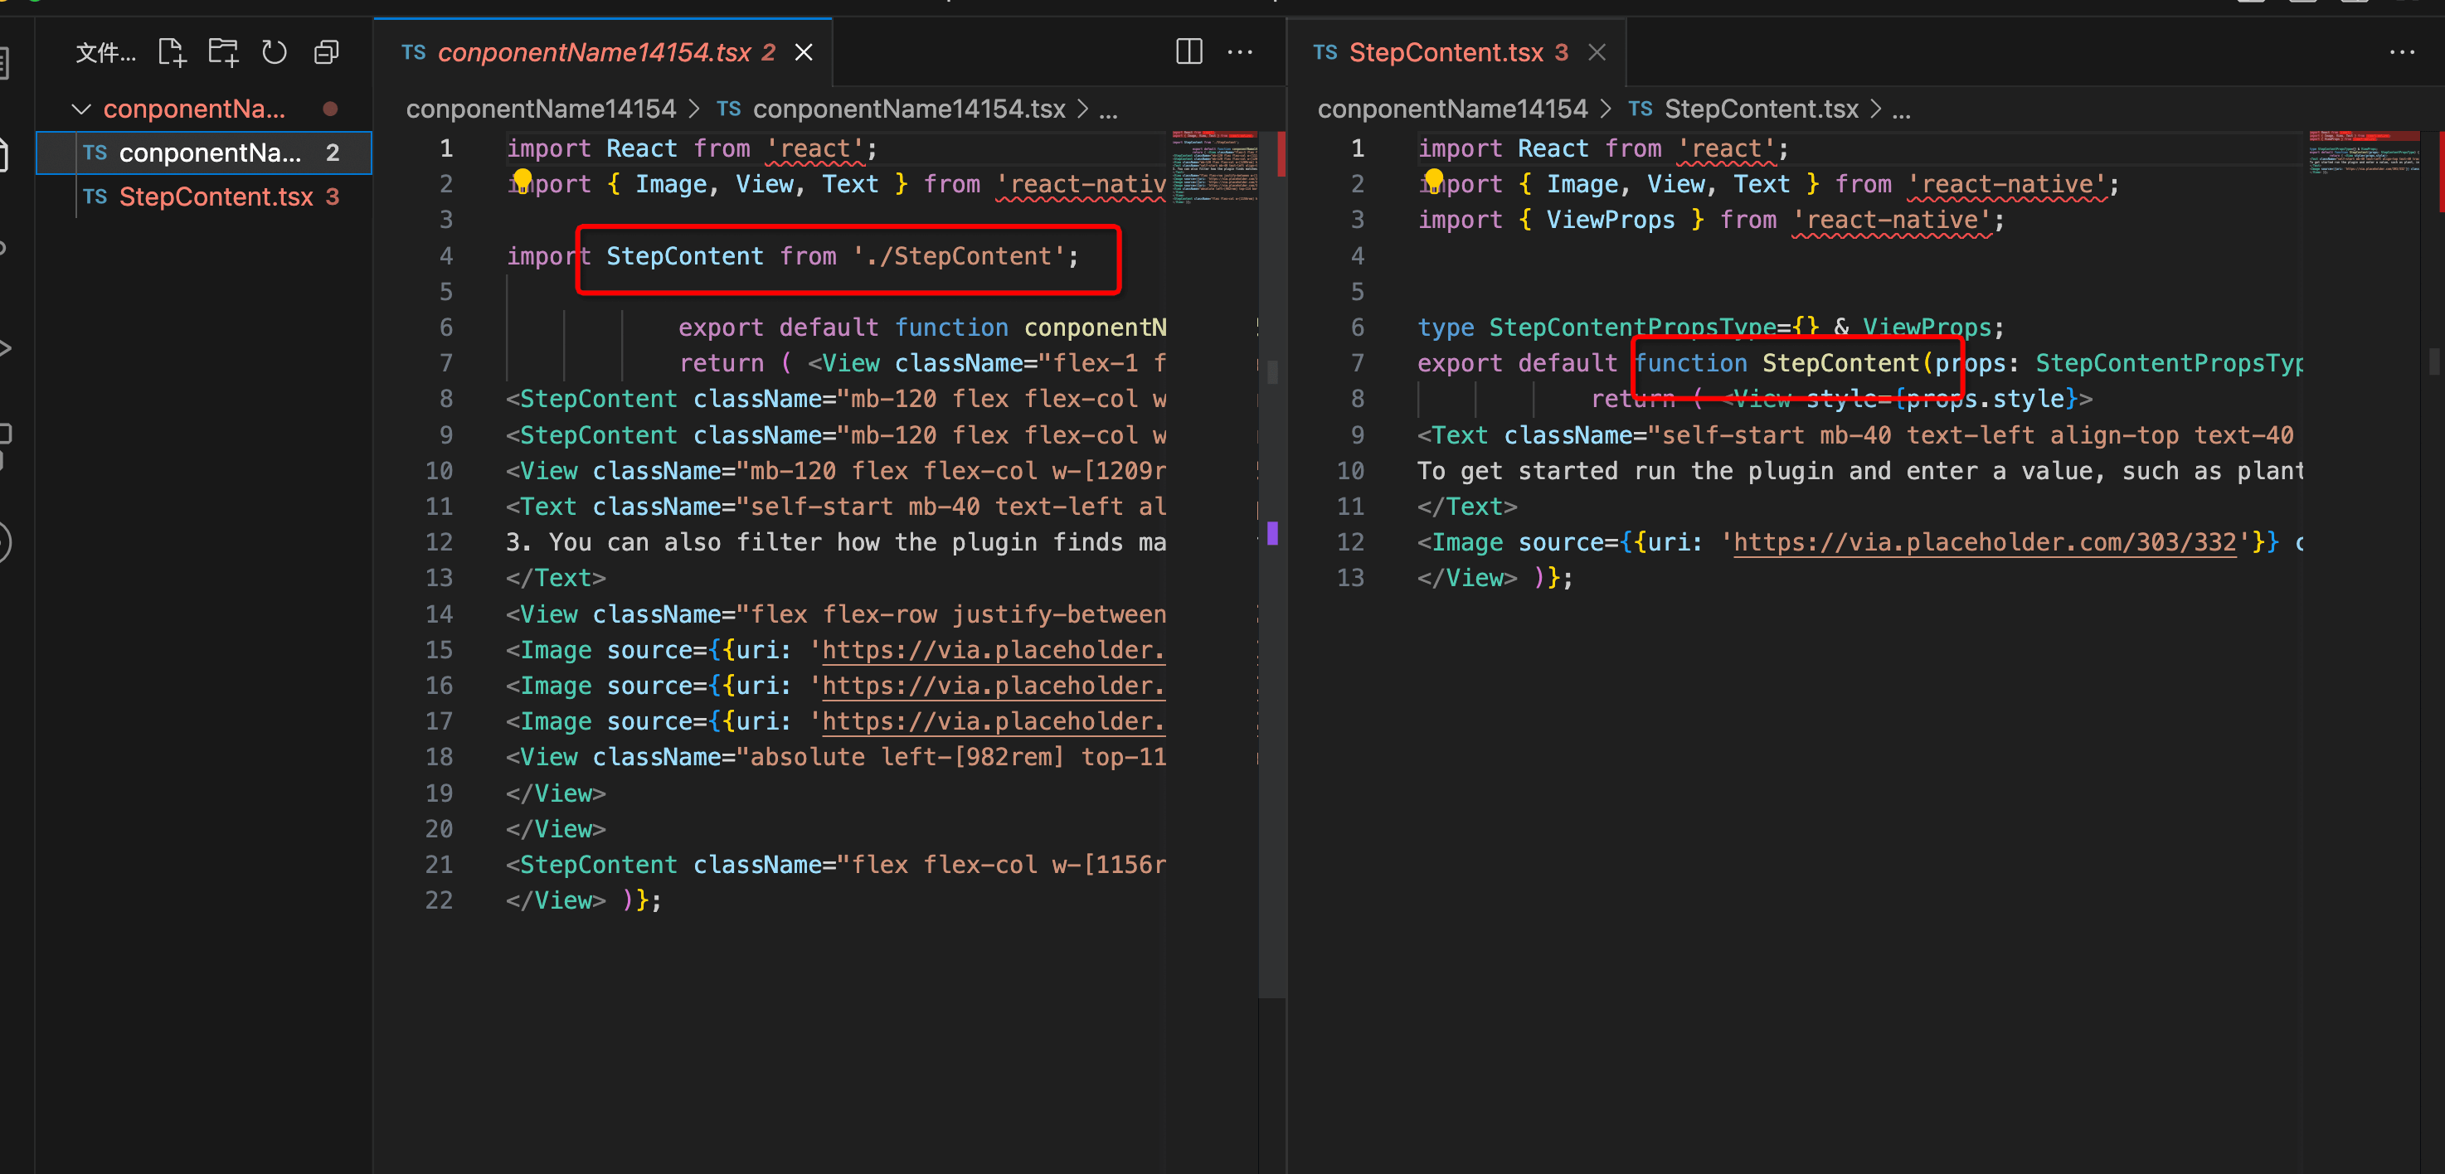Click line number 22 in left editor
This screenshot has width=2445, height=1174.
point(439,900)
